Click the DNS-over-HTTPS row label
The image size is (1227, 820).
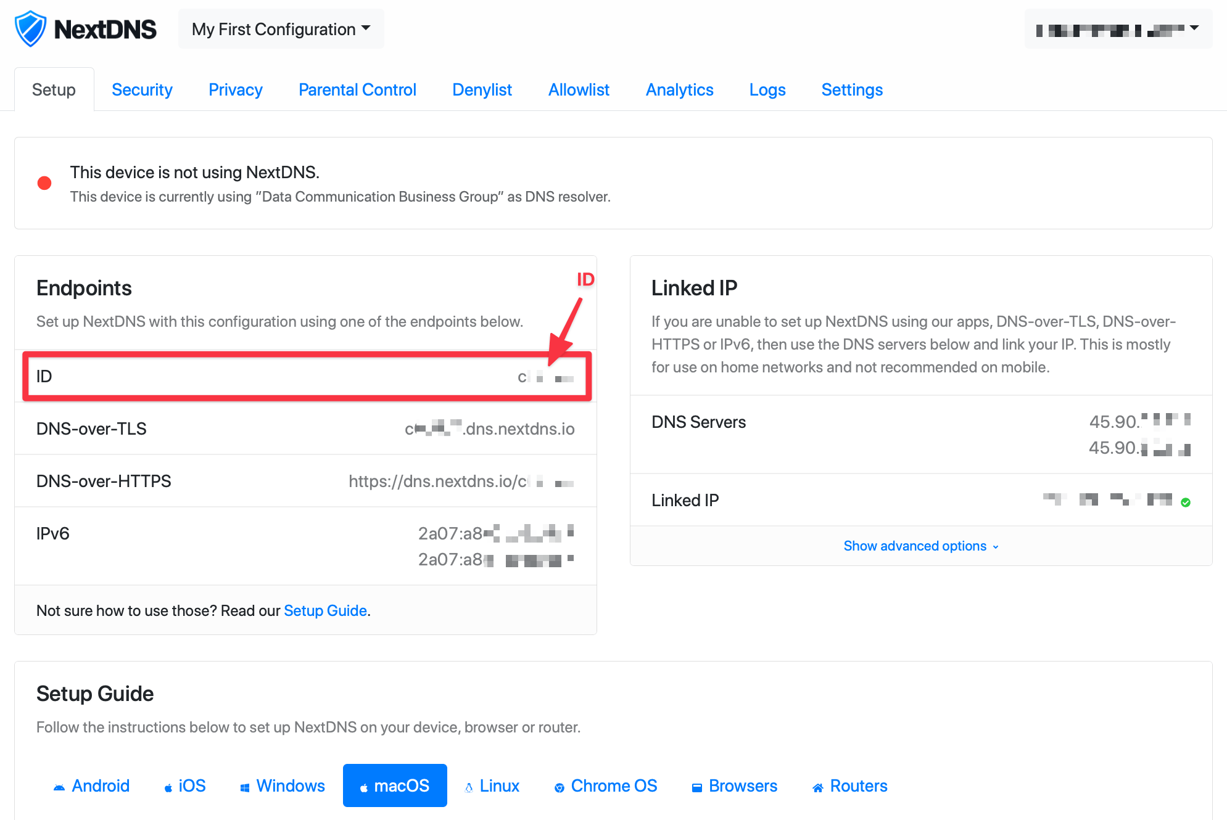(x=104, y=481)
